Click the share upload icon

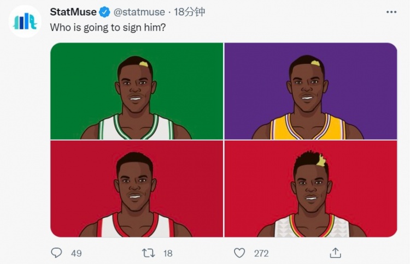point(335,253)
